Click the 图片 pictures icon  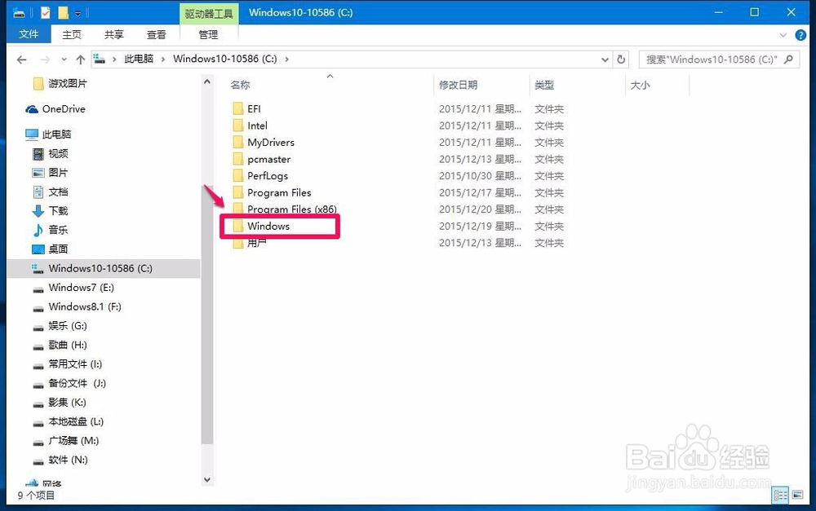[38, 173]
